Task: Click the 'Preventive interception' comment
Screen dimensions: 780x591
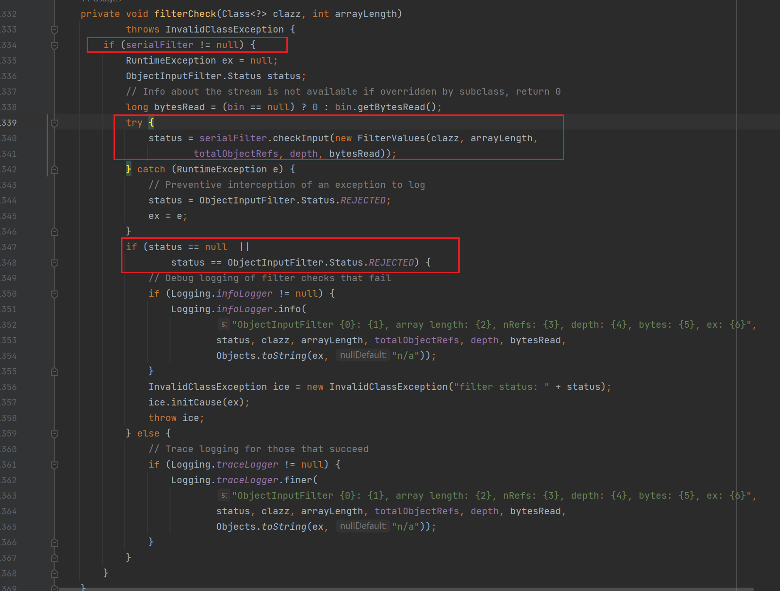Action: [287, 185]
